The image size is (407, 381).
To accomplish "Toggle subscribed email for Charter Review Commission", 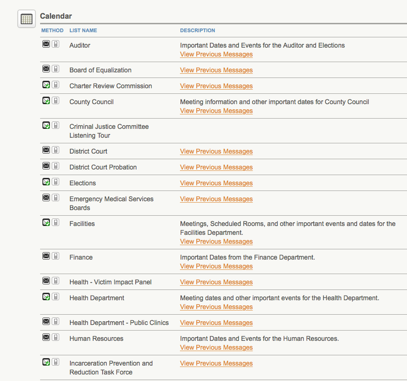I will coord(46,85).
